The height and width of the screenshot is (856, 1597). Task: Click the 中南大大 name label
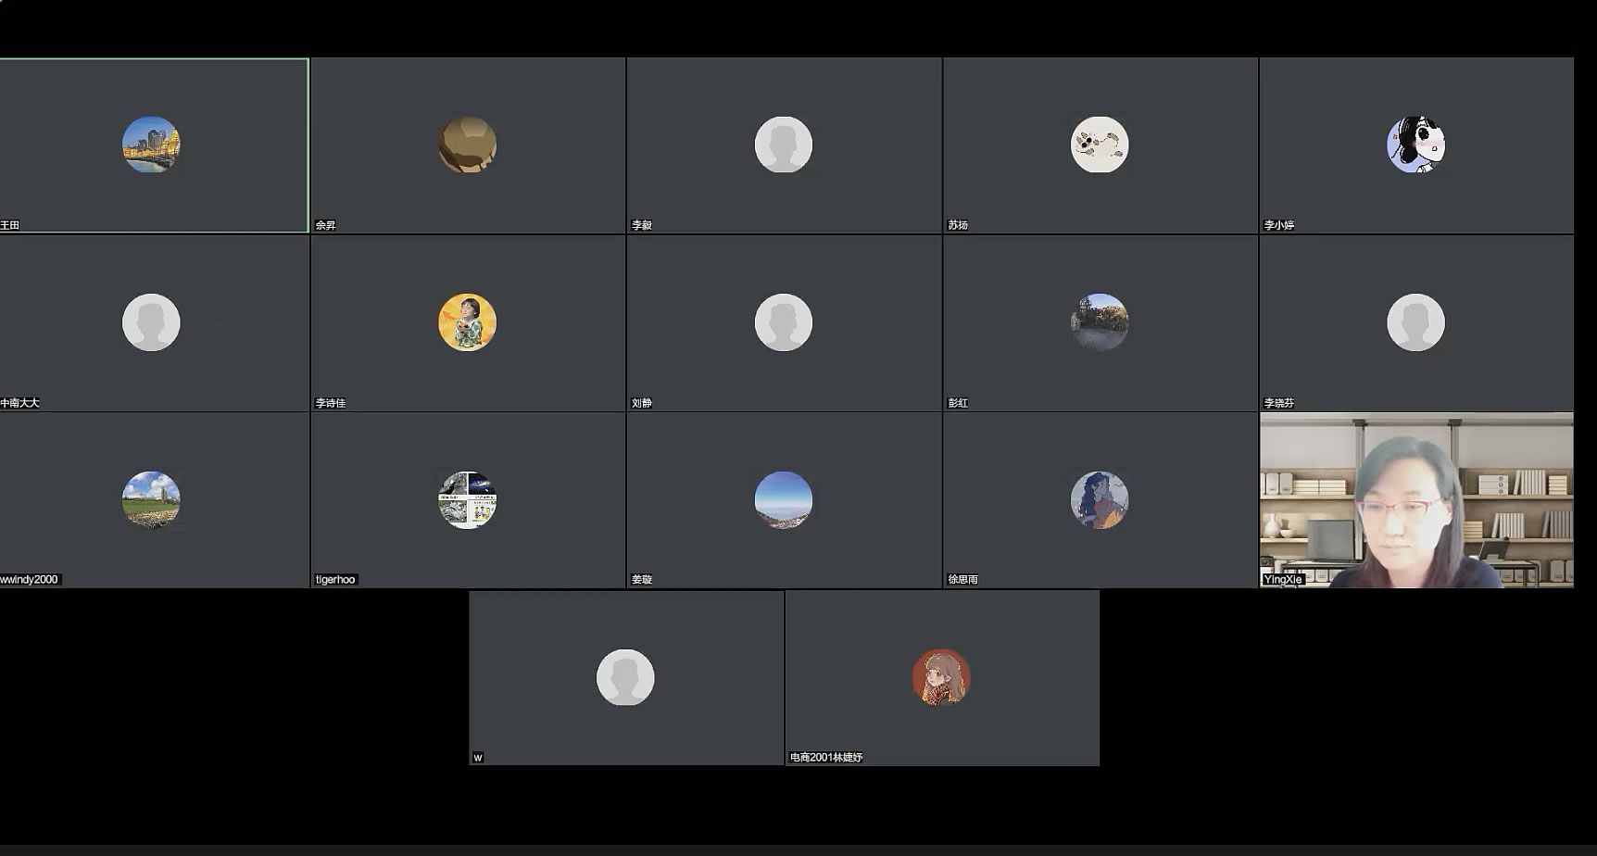pyautogui.click(x=19, y=403)
